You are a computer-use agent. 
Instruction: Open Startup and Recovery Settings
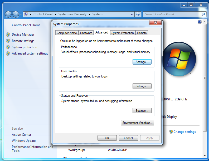pyautogui.click(x=142, y=111)
